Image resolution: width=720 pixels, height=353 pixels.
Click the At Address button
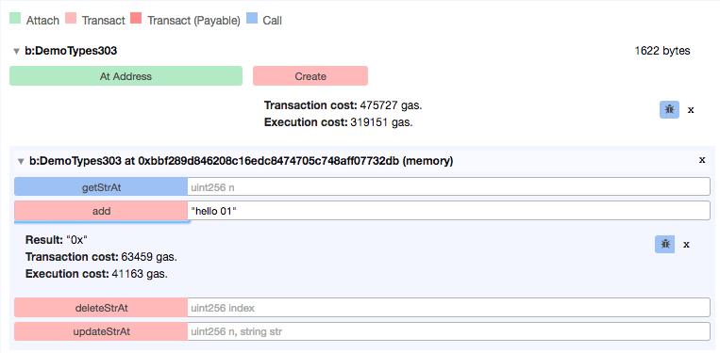point(126,76)
